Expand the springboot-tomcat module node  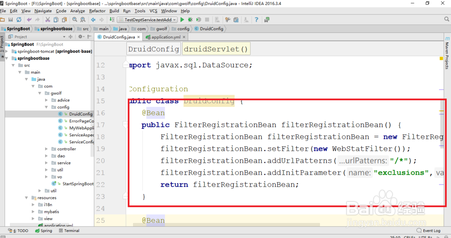[7, 51]
